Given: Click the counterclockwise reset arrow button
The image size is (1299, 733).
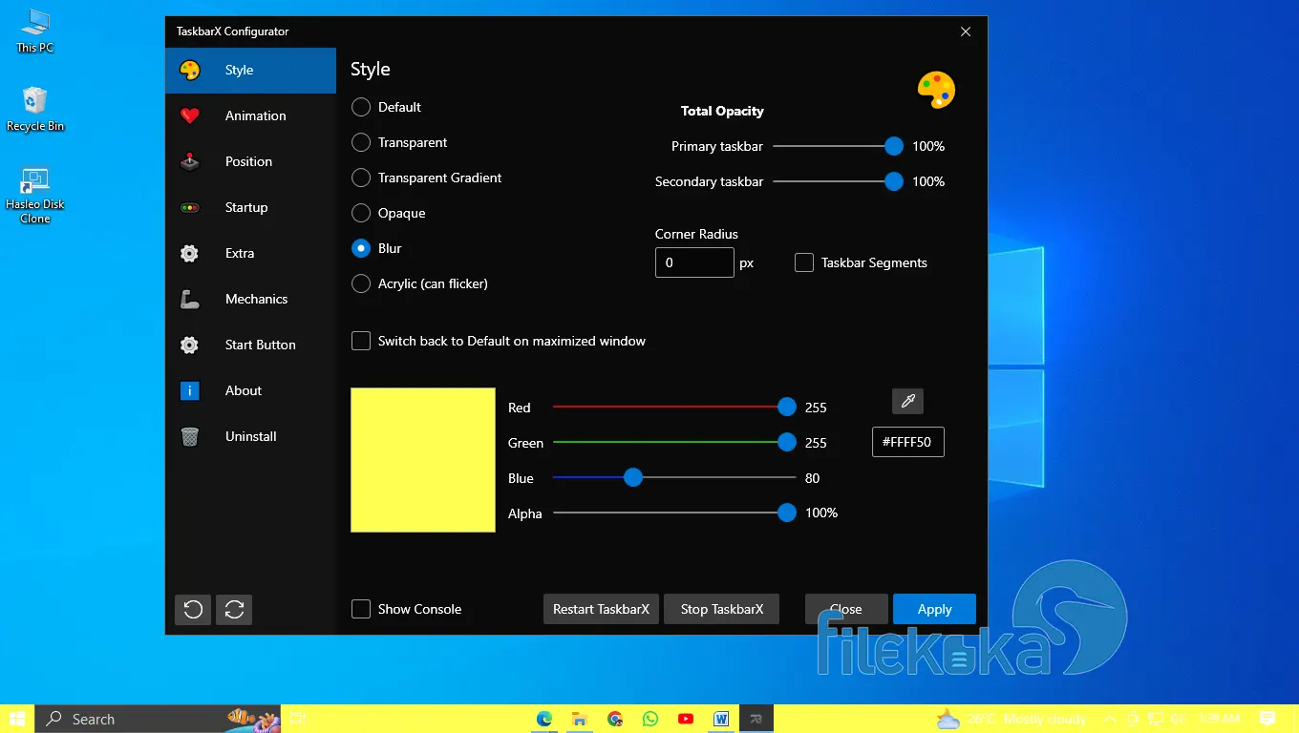Looking at the screenshot, I should tap(193, 609).
